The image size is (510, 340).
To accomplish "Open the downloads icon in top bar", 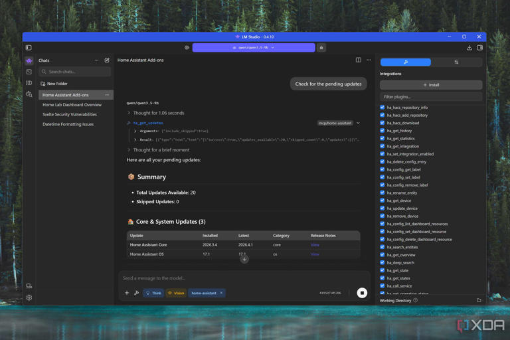I will coord(469,48).
